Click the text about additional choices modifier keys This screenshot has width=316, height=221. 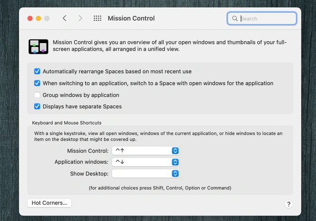pyautogui.click(x=160, y=188)
